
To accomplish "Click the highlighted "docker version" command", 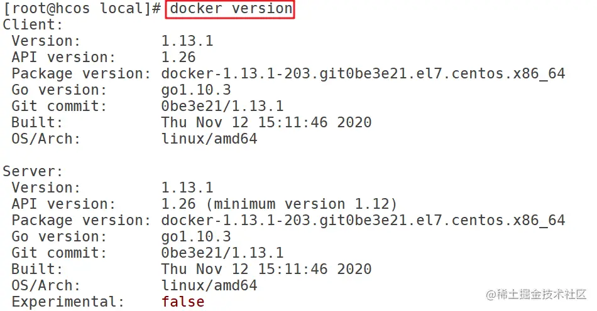I will tap(231, 9).
